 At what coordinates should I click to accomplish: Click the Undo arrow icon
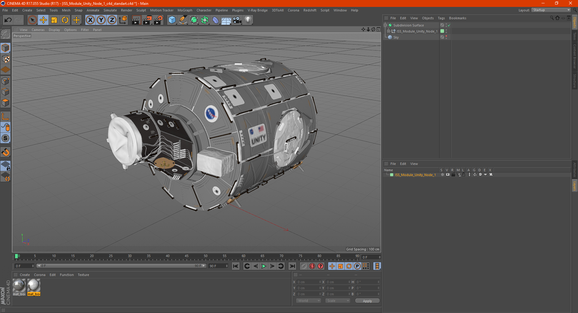8,20
